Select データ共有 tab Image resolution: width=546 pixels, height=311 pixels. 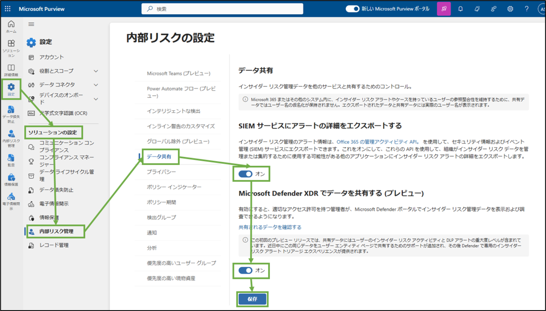coord(159,157)
